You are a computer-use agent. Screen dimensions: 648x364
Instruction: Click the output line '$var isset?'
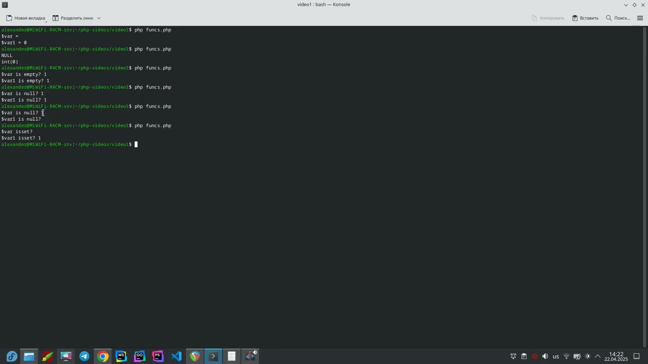tap(17, 131)
